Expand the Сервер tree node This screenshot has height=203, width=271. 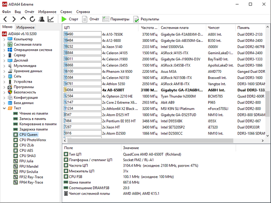point(4,55)
